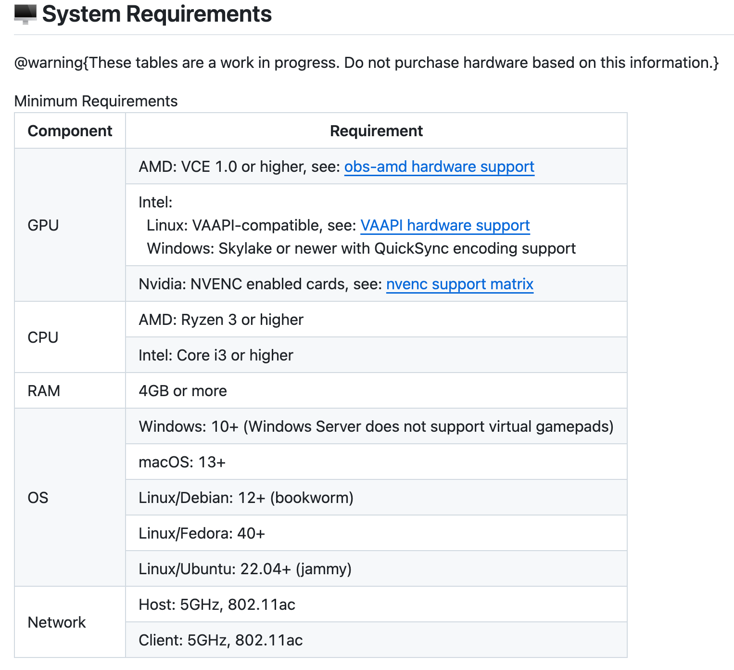734x670 pixels.
Task: Click the System Requirements heading
Action: [x=157, y=14]
